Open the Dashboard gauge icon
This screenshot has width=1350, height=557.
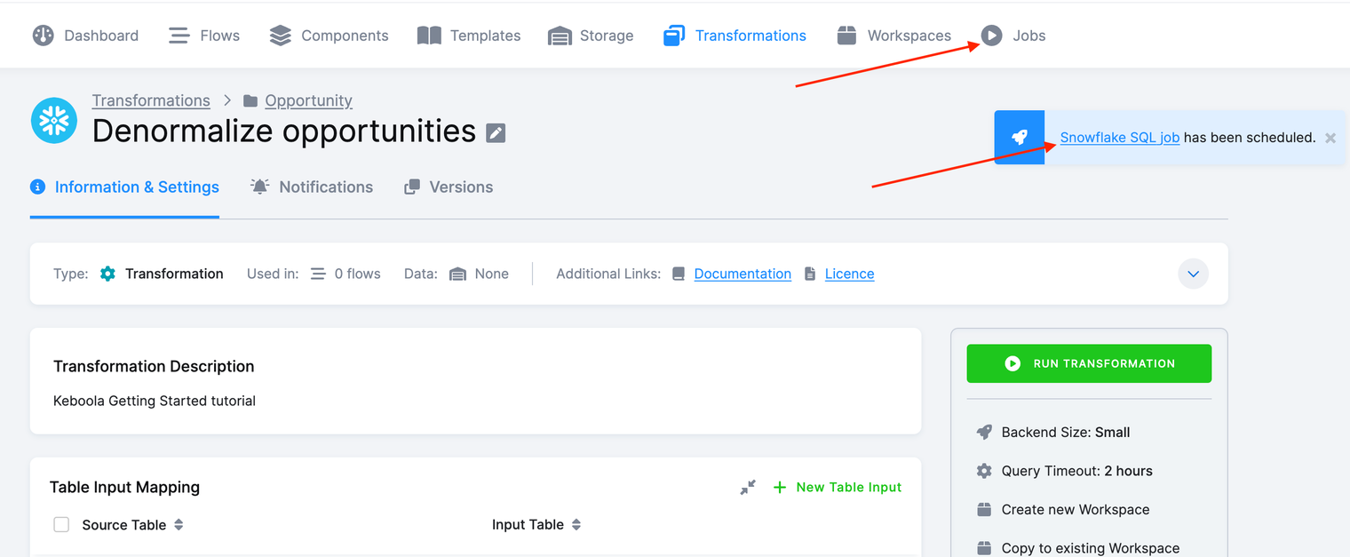point(44,36)
